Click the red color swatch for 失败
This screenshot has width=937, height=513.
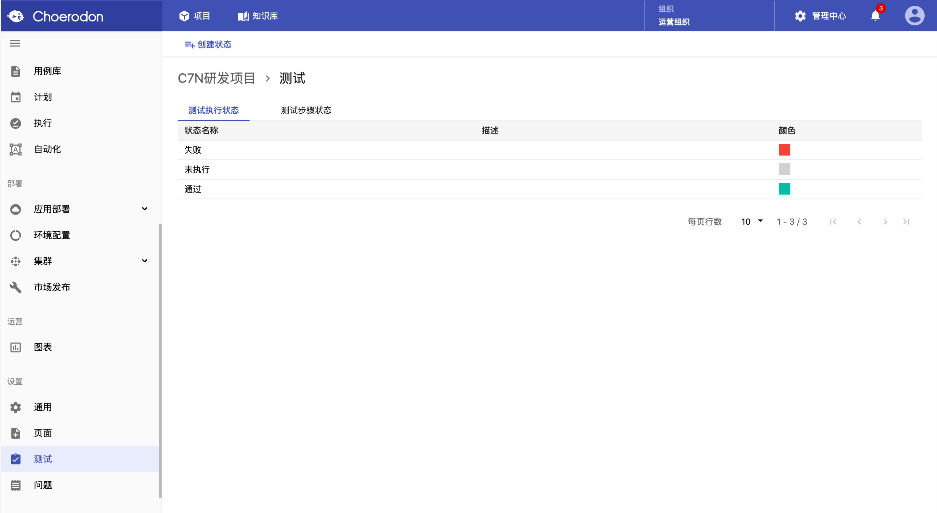click(784, 150)
